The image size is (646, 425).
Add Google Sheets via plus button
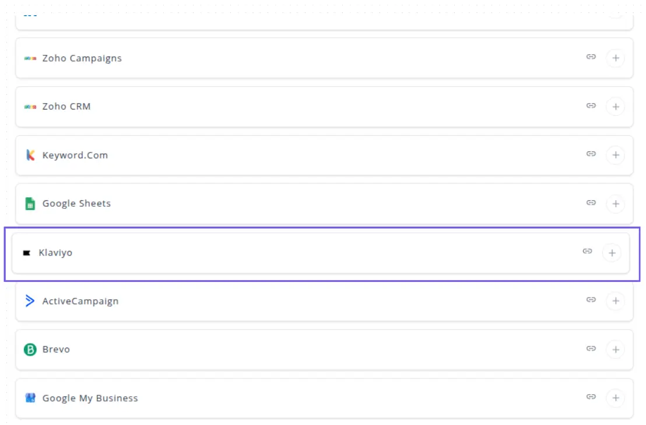click(x=615, y=204)
